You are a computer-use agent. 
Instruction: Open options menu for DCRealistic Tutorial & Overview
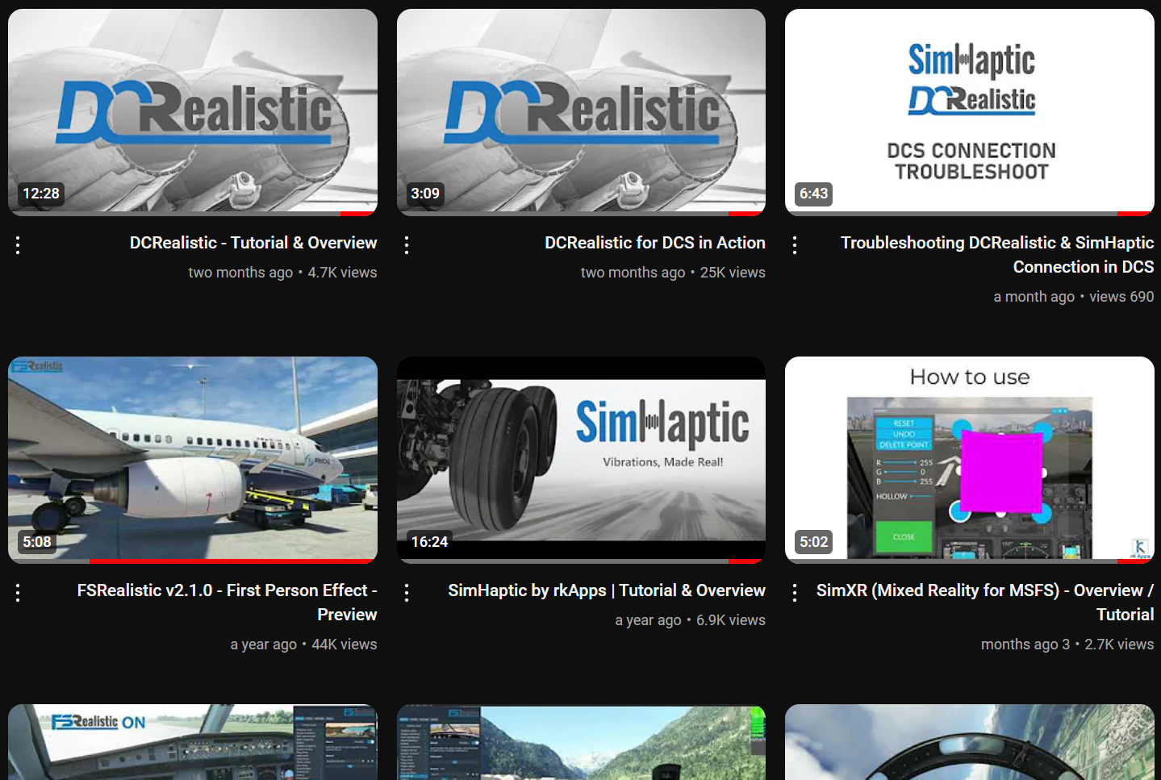[18, 245]
